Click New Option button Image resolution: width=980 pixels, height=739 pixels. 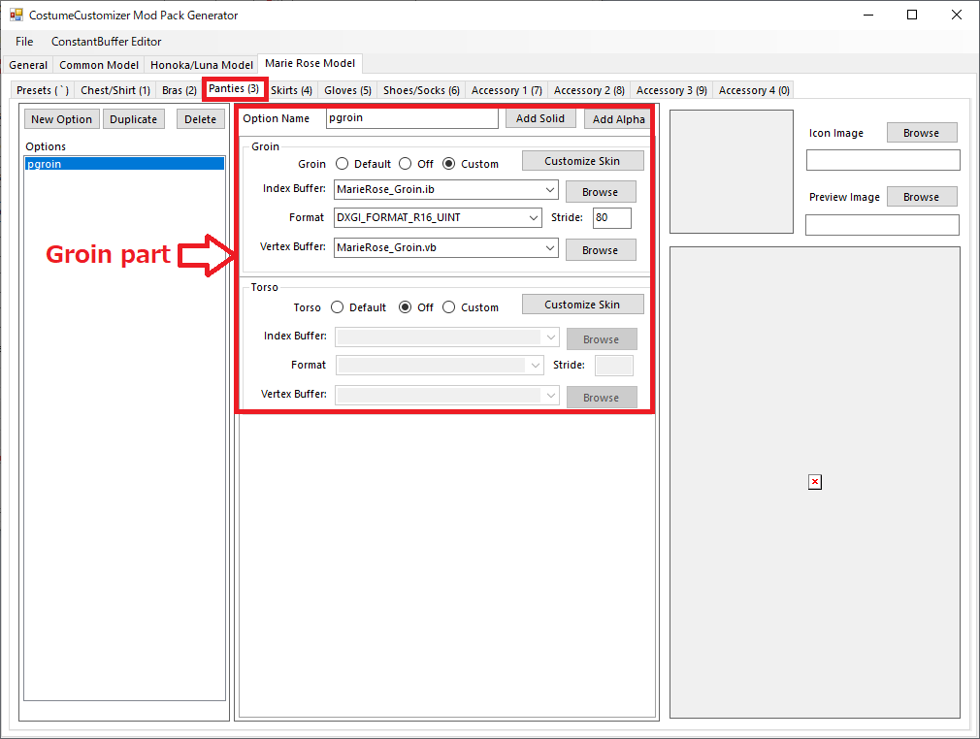pyautogui.click(x=61, y=119)
